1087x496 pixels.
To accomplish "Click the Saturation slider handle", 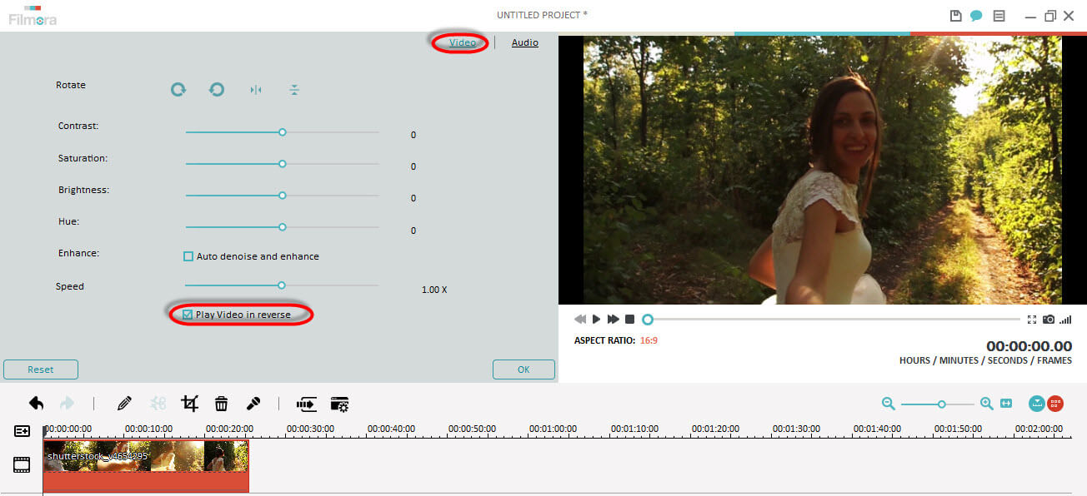I will tap(282, 163).
